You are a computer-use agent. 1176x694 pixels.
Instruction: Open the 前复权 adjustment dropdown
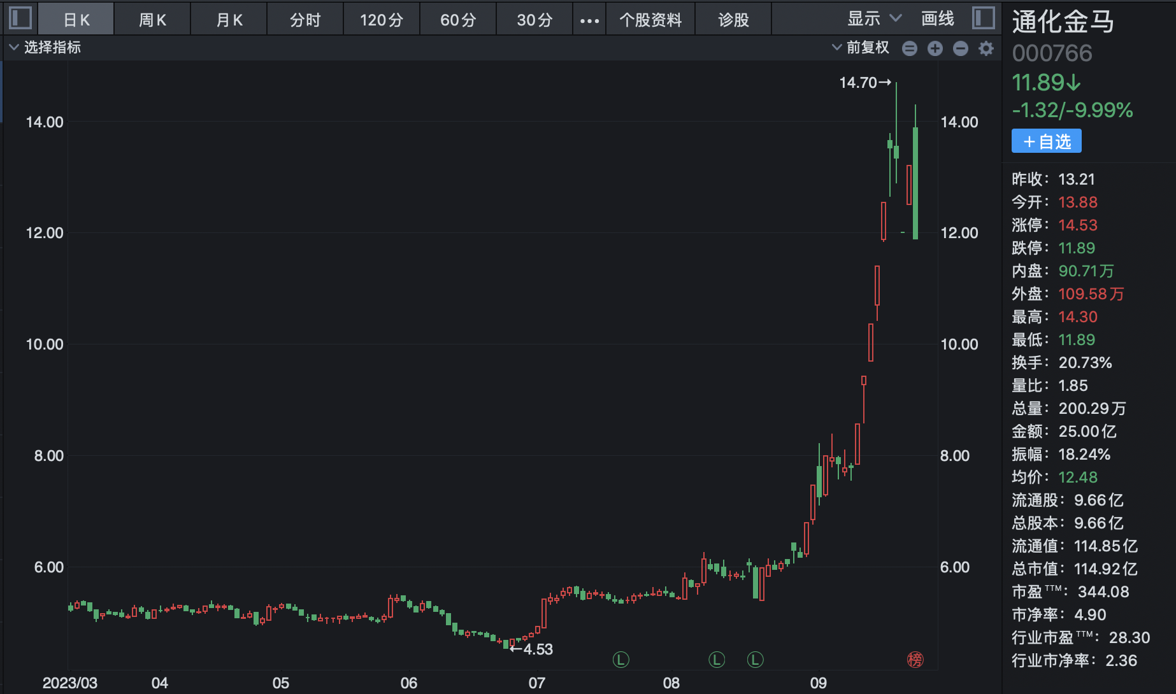(861, 48)
